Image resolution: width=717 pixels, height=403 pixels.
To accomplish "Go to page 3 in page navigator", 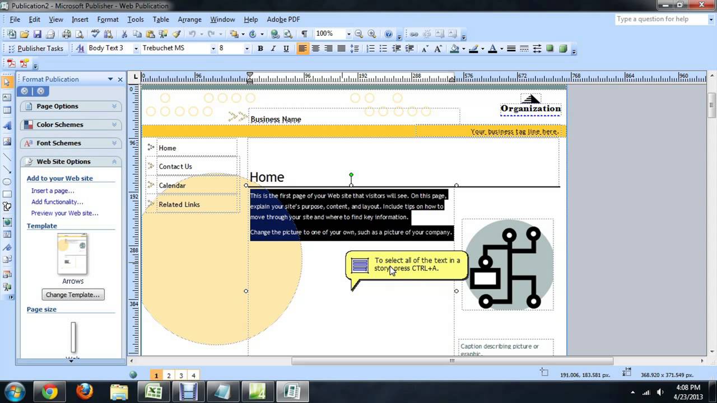I will pos(181,376).
